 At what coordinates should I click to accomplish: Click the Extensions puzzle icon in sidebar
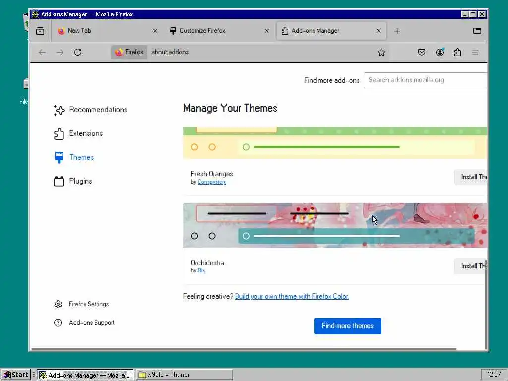tap(59, 134)
